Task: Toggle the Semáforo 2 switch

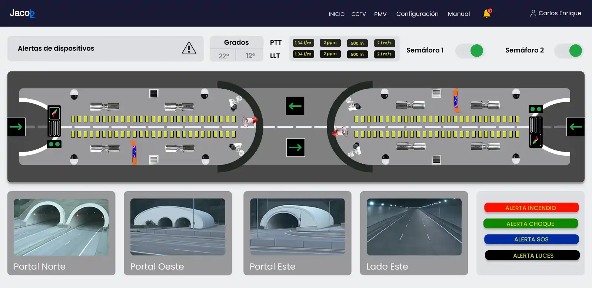Action: pos(568,51)
